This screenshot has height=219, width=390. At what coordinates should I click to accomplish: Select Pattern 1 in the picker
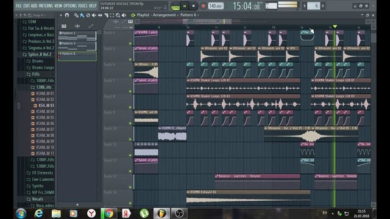coord(77,36)
